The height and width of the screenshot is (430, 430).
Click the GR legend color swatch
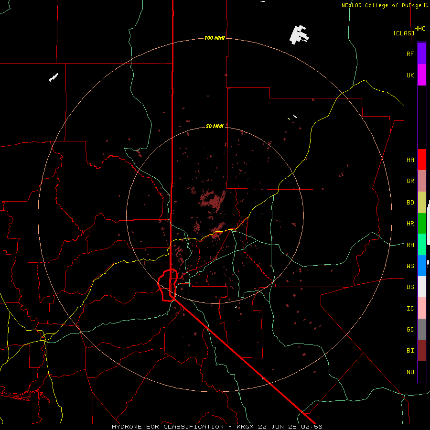pyautogui.click(x=422, y=181)
